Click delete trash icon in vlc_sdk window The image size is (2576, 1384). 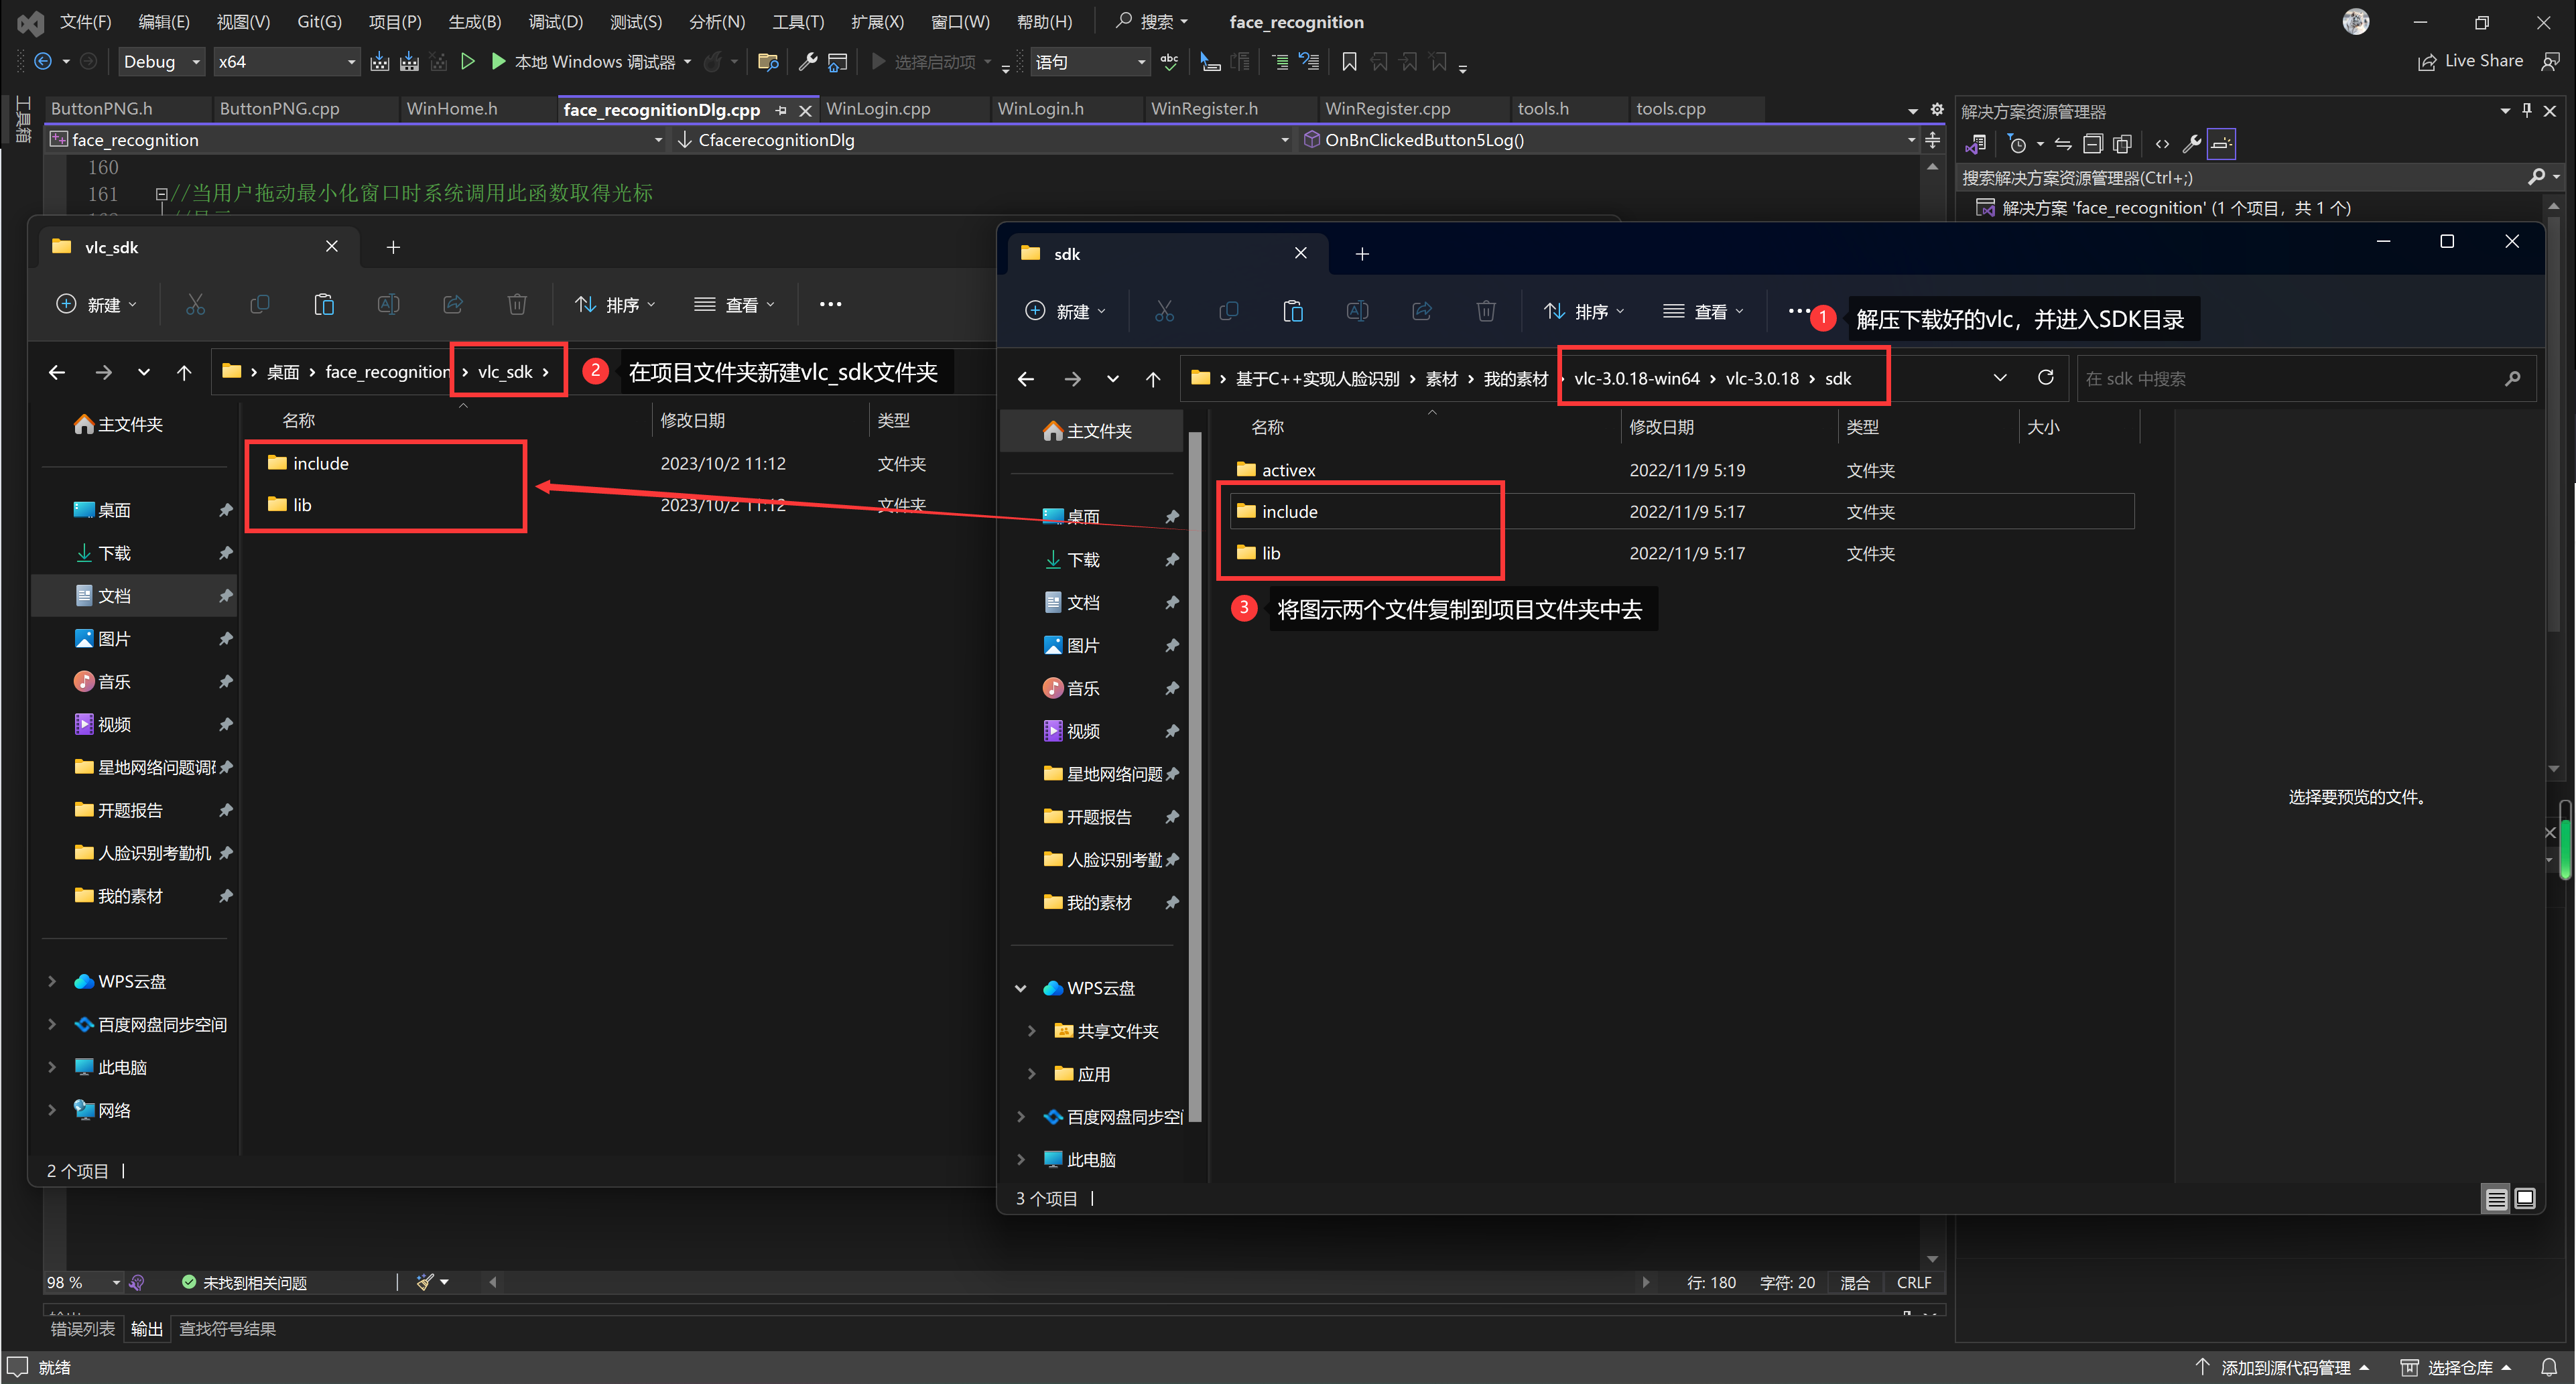(x=516, y=304)
